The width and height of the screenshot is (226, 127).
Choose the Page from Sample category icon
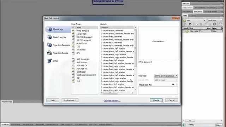(x=49, y=53)
